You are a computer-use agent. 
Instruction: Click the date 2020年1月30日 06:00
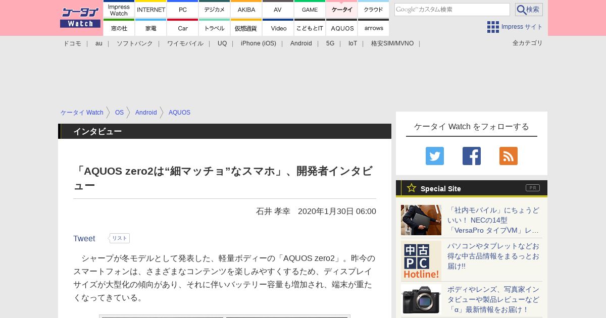(337, 211)
